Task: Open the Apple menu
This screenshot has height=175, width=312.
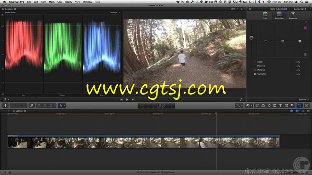Action: point(4,2)
